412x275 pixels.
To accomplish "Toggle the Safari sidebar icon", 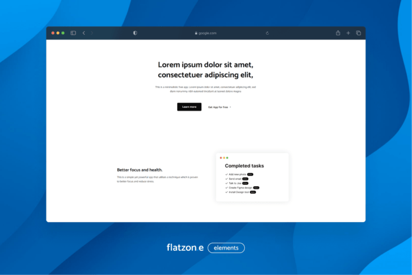I will coord(74,33).
